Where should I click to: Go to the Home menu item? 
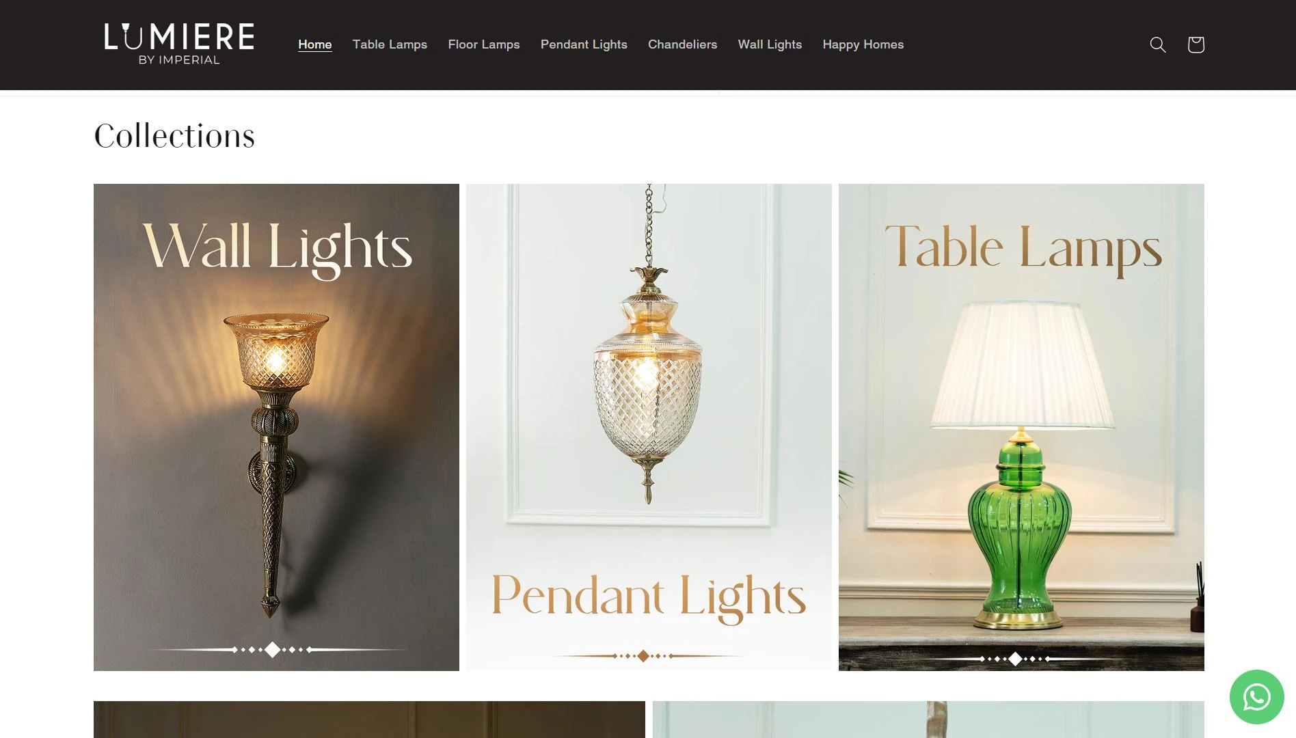coord(315,44)
